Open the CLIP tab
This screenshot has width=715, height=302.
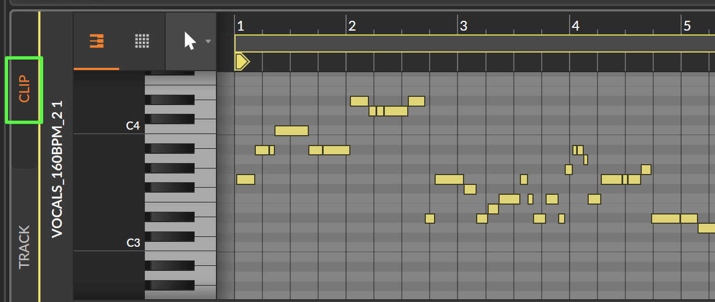[x=25, y=89]
